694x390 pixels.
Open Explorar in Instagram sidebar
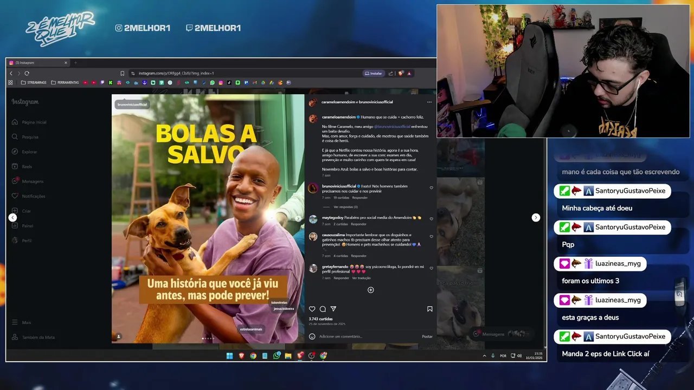24,152
